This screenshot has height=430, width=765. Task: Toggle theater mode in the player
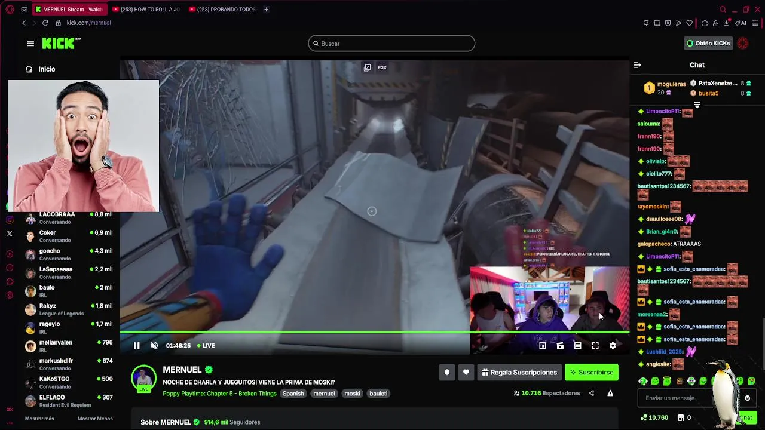click(577, 345)
